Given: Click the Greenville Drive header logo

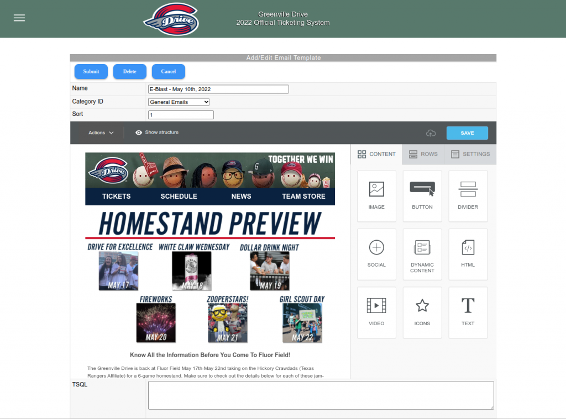Looking at the screenshot, I should [x=171, y=19].
